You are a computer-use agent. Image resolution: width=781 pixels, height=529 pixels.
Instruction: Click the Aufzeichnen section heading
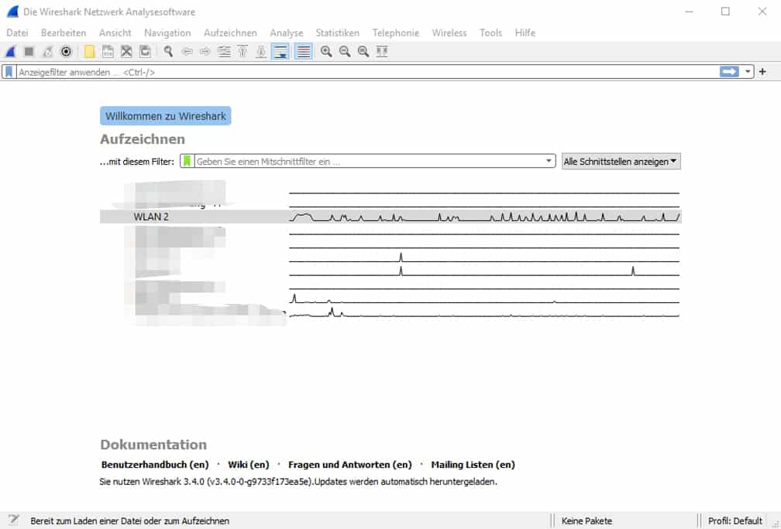143,139
